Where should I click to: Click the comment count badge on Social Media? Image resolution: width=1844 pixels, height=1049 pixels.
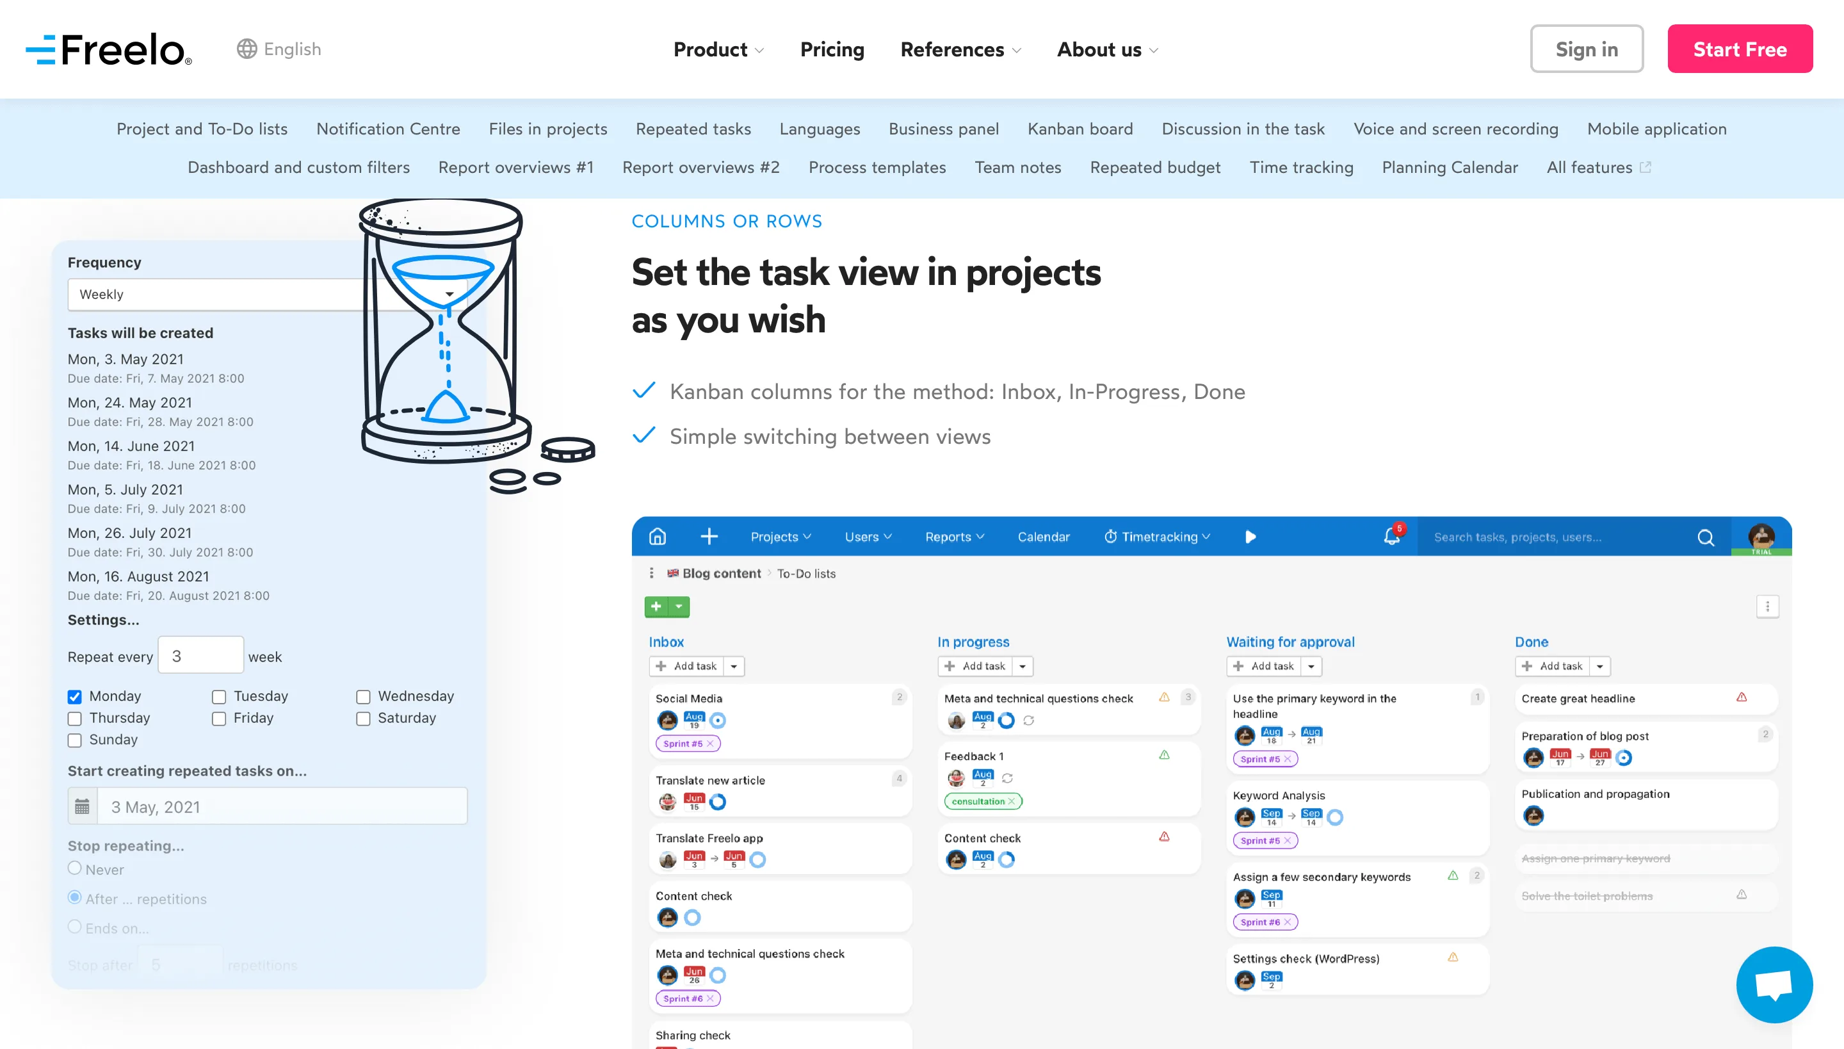tap(899, 697)
